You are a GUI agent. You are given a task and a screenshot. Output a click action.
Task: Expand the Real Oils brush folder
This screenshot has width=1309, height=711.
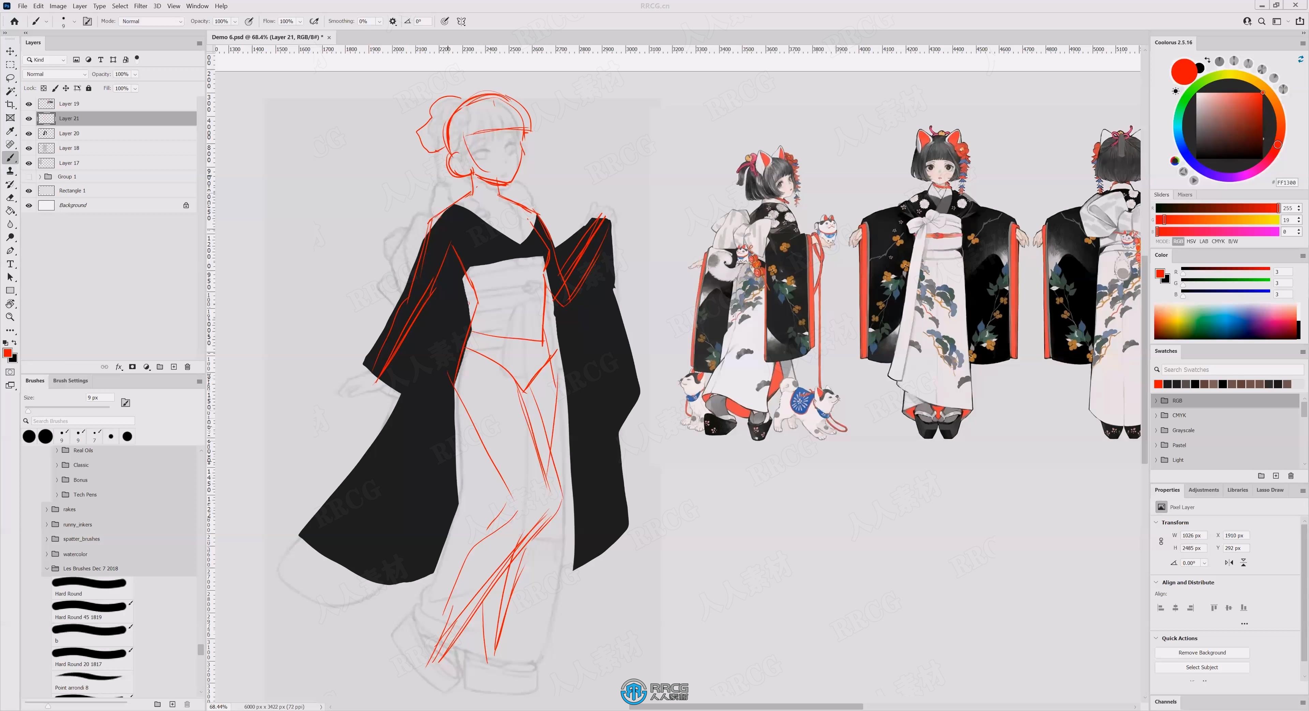tap(57, 451)
